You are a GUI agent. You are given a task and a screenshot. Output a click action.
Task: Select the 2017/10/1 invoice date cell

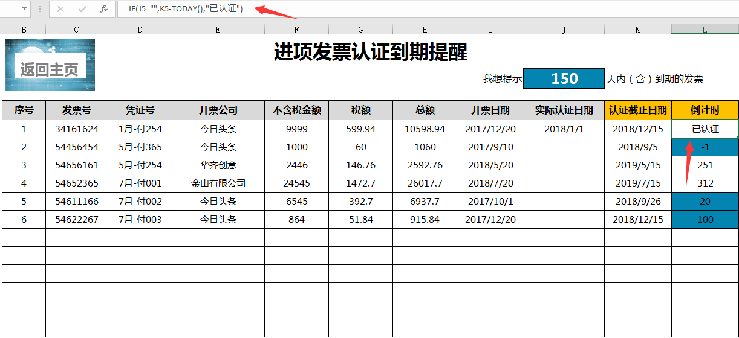click(490, 201)
